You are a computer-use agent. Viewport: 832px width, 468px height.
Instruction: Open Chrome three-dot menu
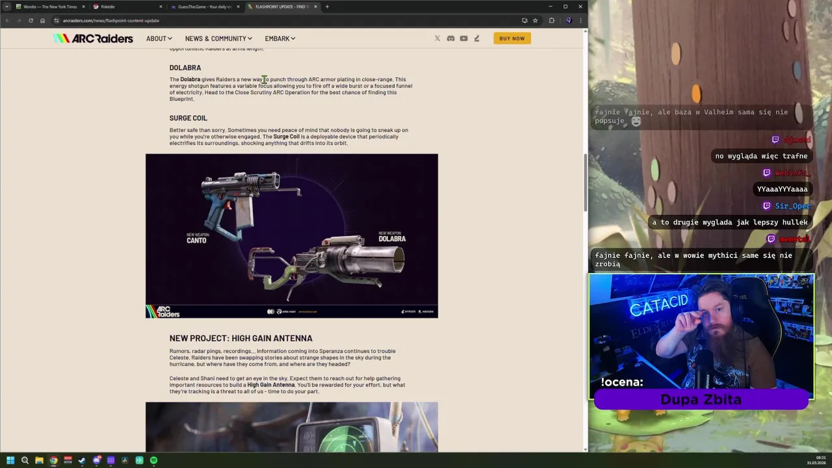pyautogui.click(x=580, y=20)
